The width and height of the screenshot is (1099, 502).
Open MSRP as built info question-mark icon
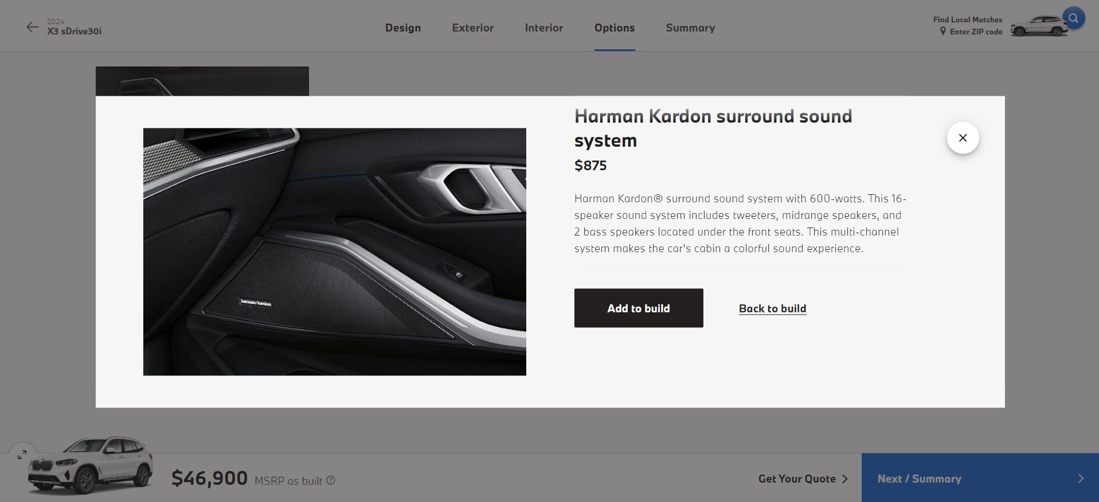(331, 480)
